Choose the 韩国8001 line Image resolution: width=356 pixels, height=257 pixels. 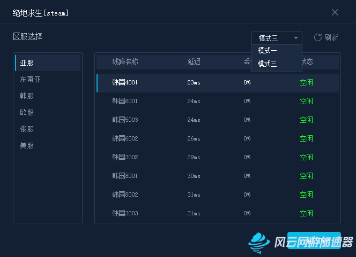click(x=218, y=176)
